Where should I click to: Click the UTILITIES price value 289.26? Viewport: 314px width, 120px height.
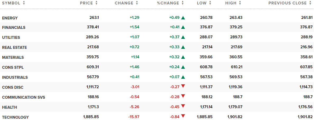click(x=92, y=37)
